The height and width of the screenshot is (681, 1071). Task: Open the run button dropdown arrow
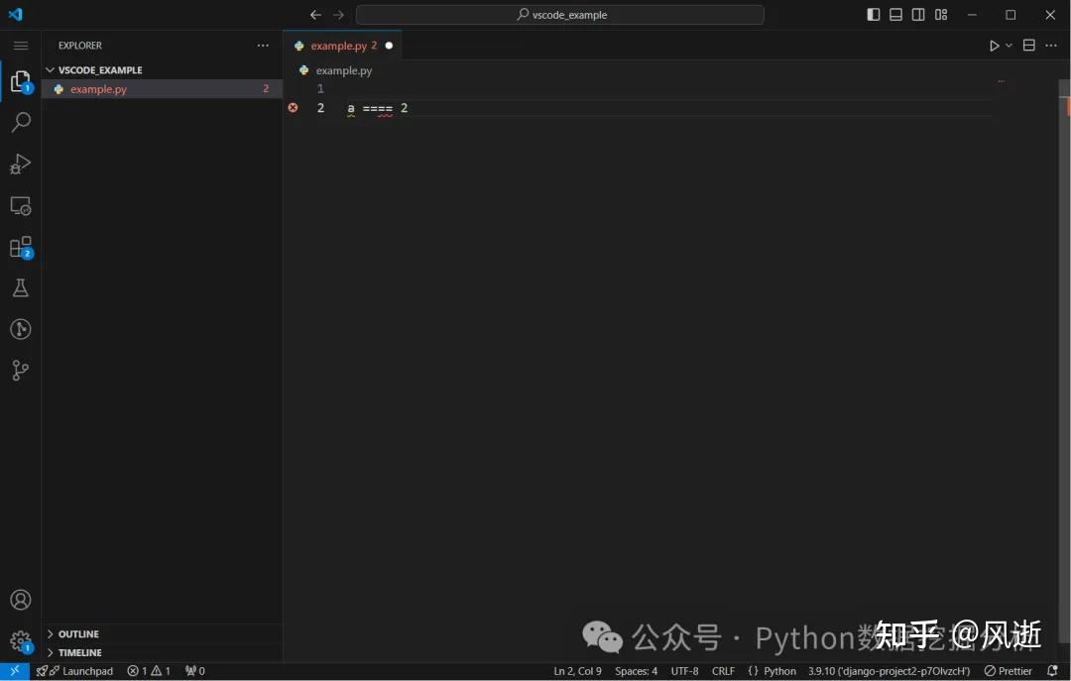[1009, 46]
